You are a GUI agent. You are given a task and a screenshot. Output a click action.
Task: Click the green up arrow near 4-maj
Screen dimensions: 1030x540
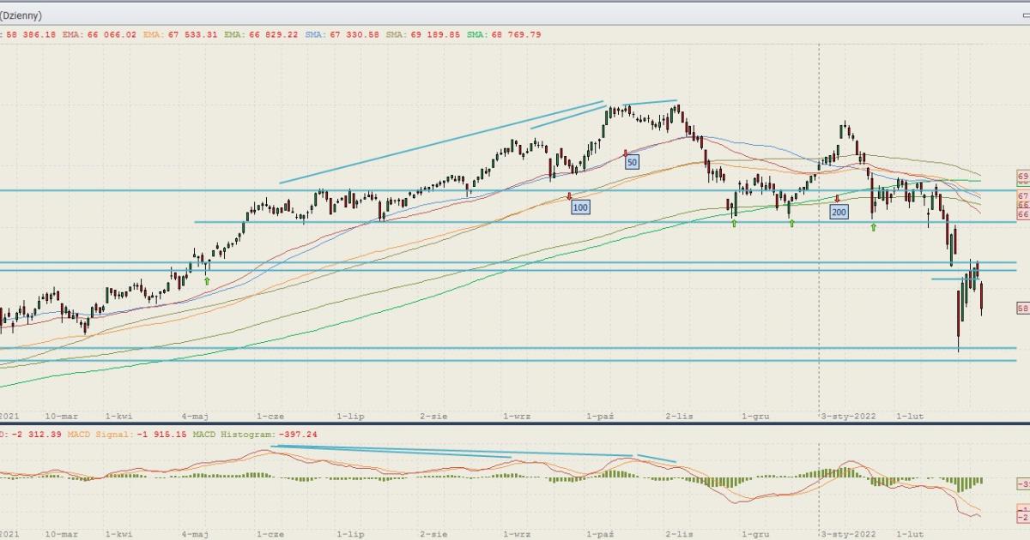207,279
